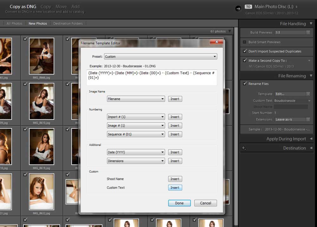Click the photo grid vertical scrollbar
The image size is (317, 227).
[x=236, y=126]
